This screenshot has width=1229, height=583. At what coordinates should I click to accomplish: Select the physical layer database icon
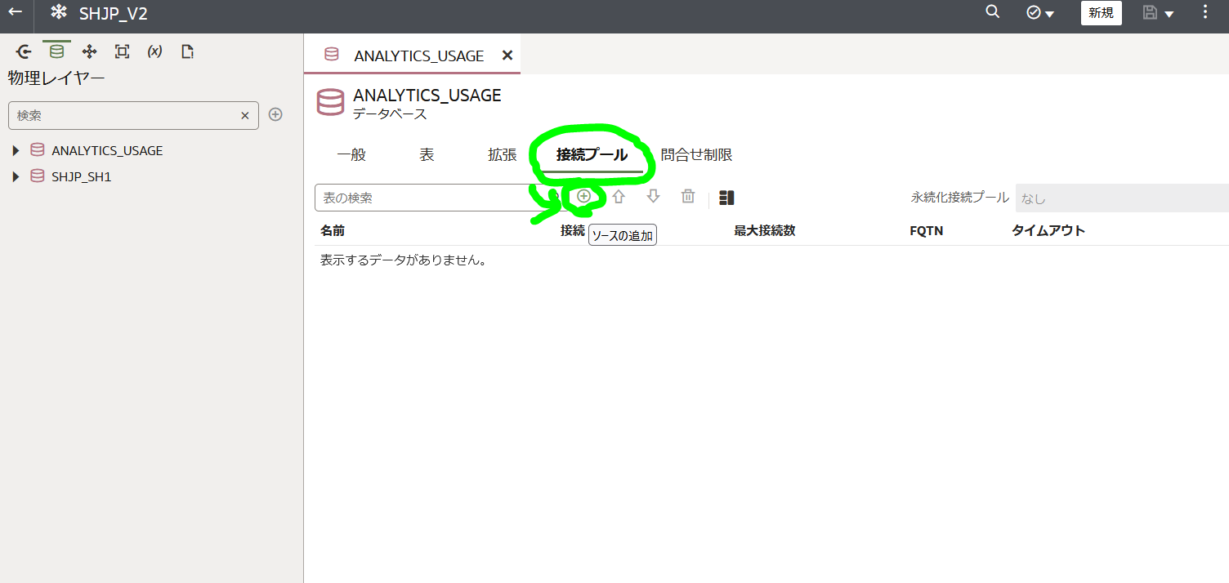click(56, 51)
